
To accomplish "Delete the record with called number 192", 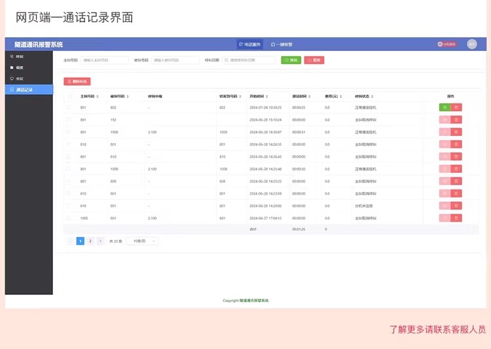I will (456, 120).
